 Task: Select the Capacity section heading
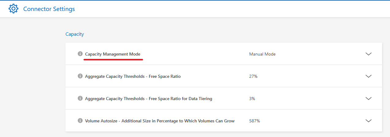(75, 34)
